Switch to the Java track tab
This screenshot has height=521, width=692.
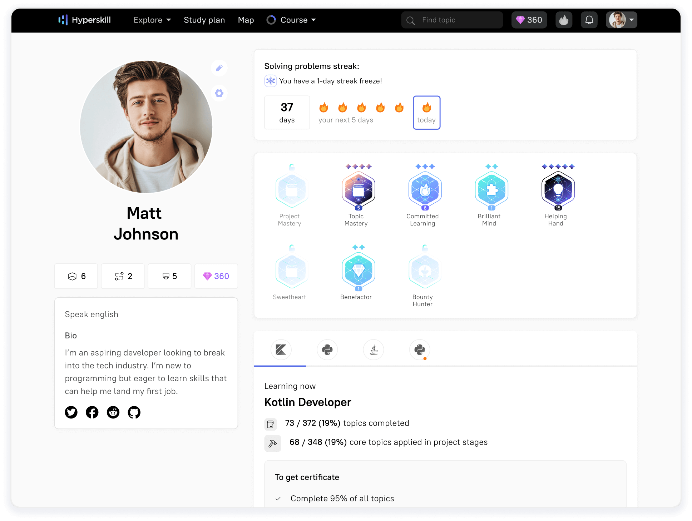pyautogui.click(x=374, y=349)
